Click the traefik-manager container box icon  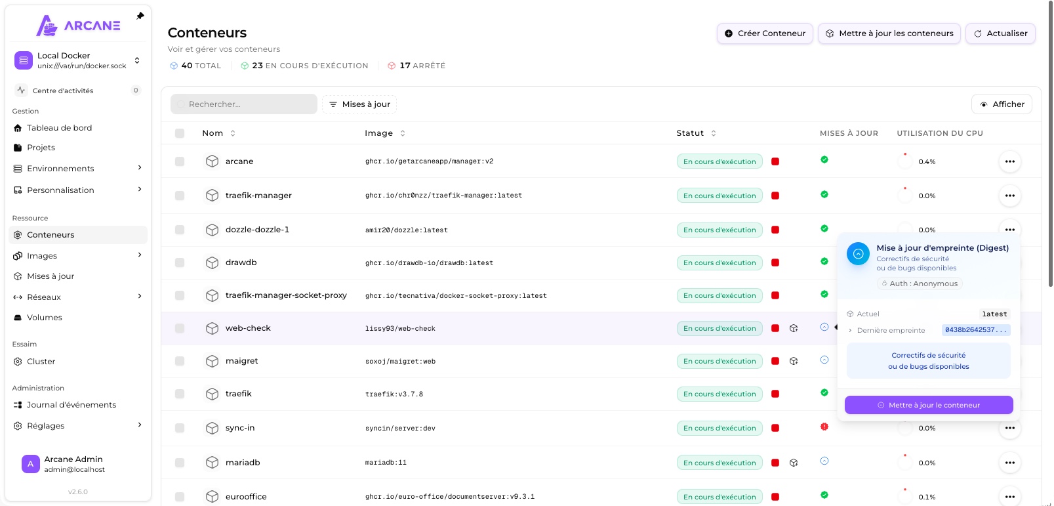point(212,196)
